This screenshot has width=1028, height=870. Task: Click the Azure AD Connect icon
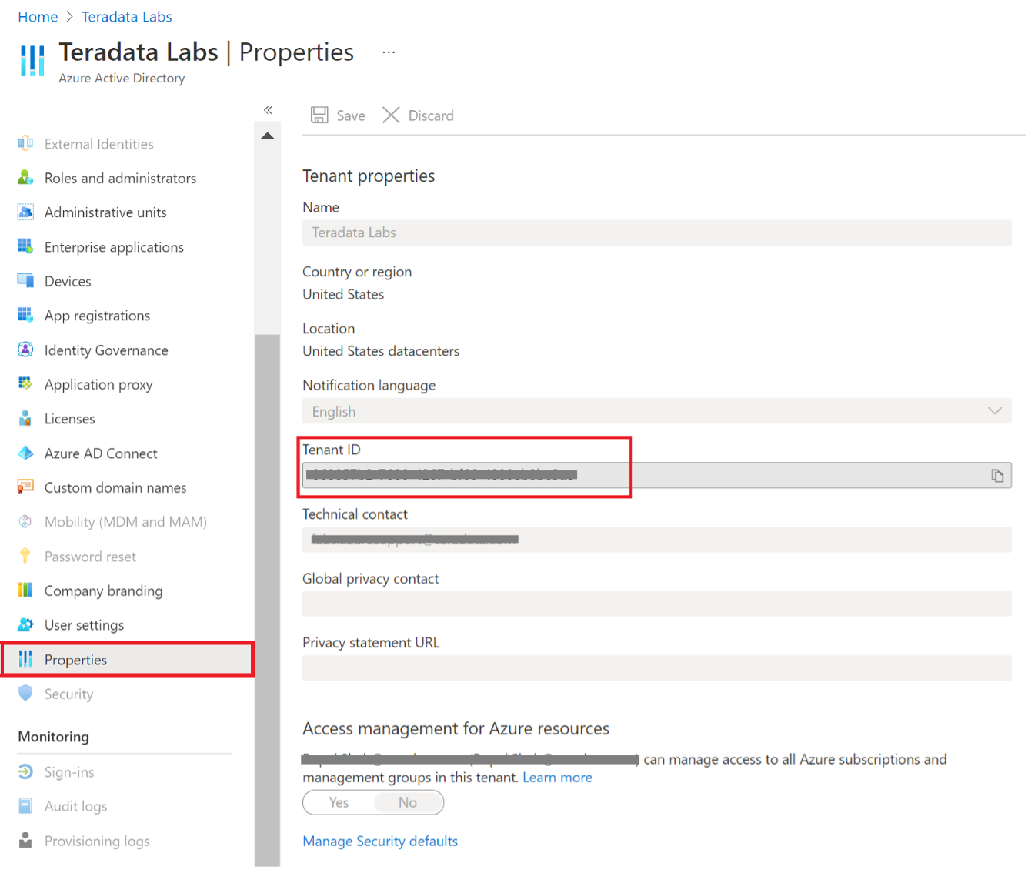coord(25,453)
